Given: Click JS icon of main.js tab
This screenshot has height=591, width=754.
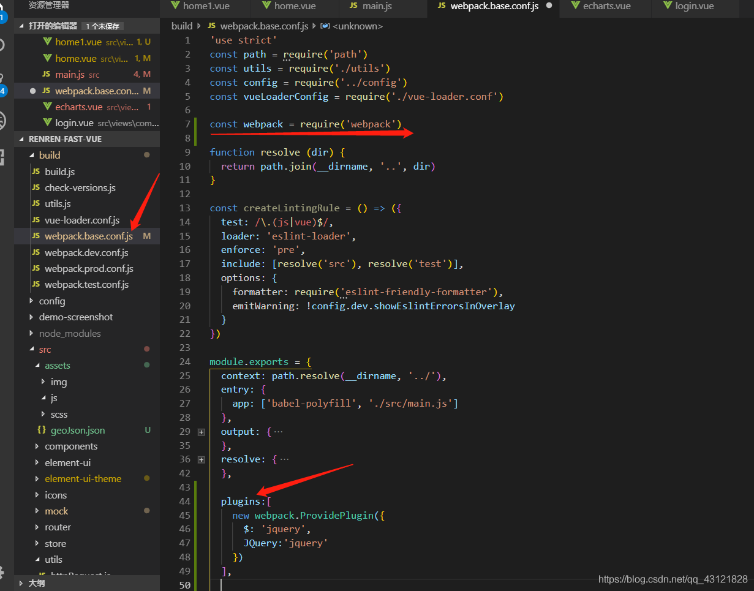Looking at the screenshot, I should click(353, 6).
